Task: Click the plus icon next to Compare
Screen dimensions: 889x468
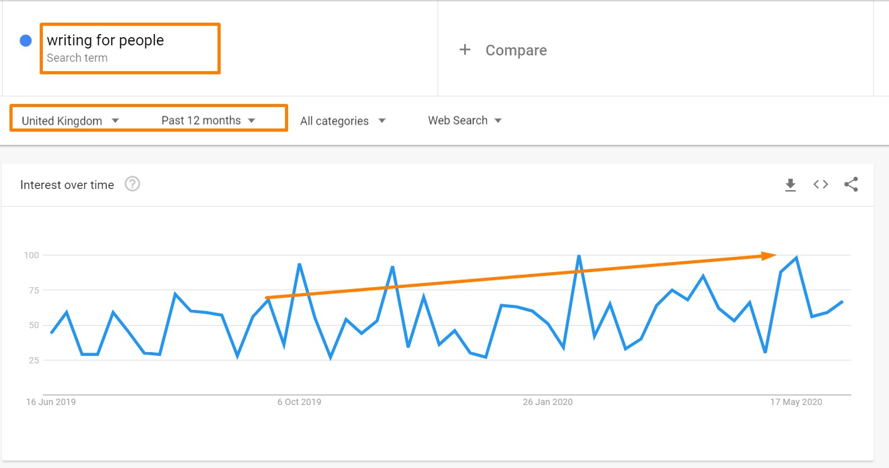Action: [465, 50]
